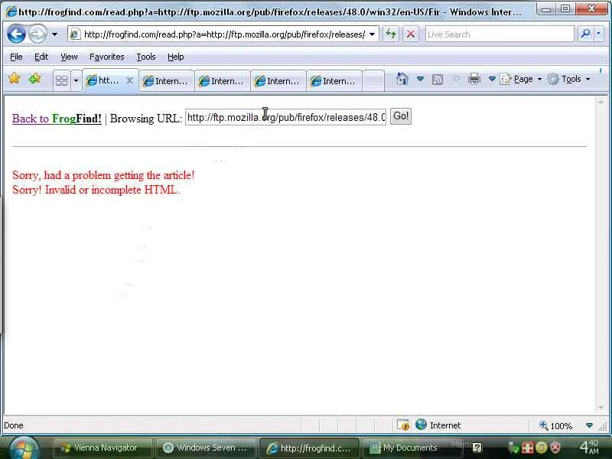Switch to Windows Seven taskbar button

coord(206,448)
